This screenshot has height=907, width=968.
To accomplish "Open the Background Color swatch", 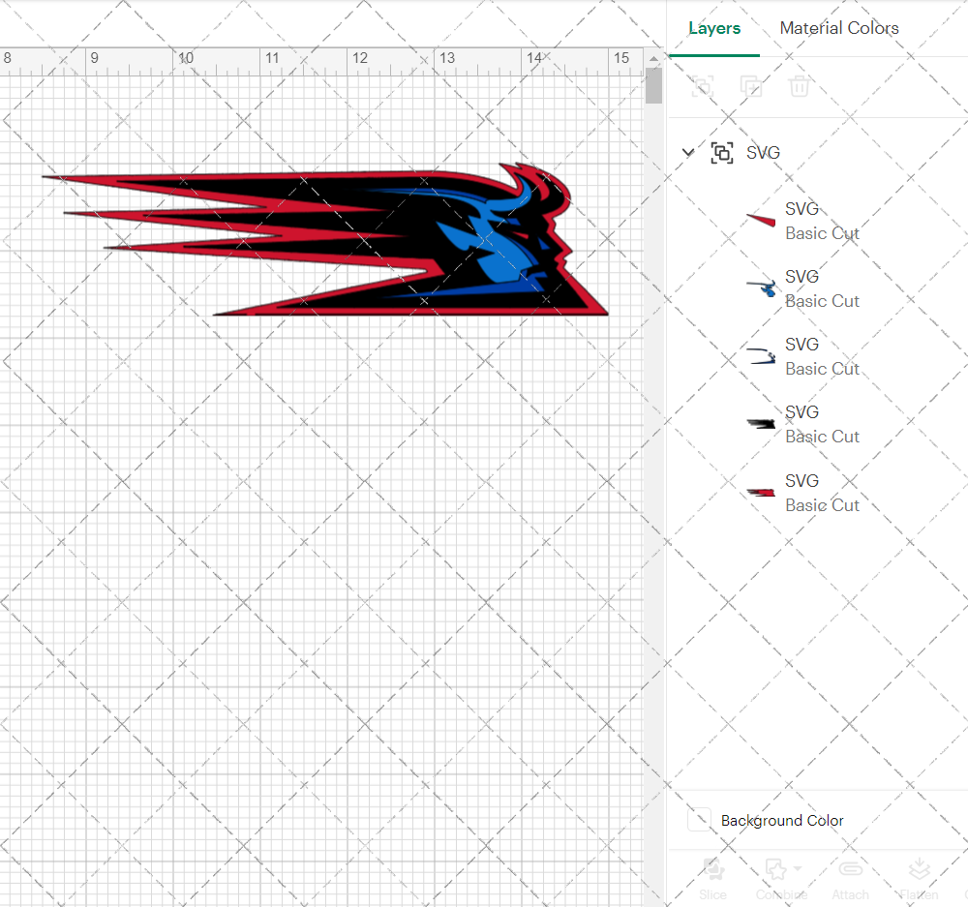I will point(700,820).
